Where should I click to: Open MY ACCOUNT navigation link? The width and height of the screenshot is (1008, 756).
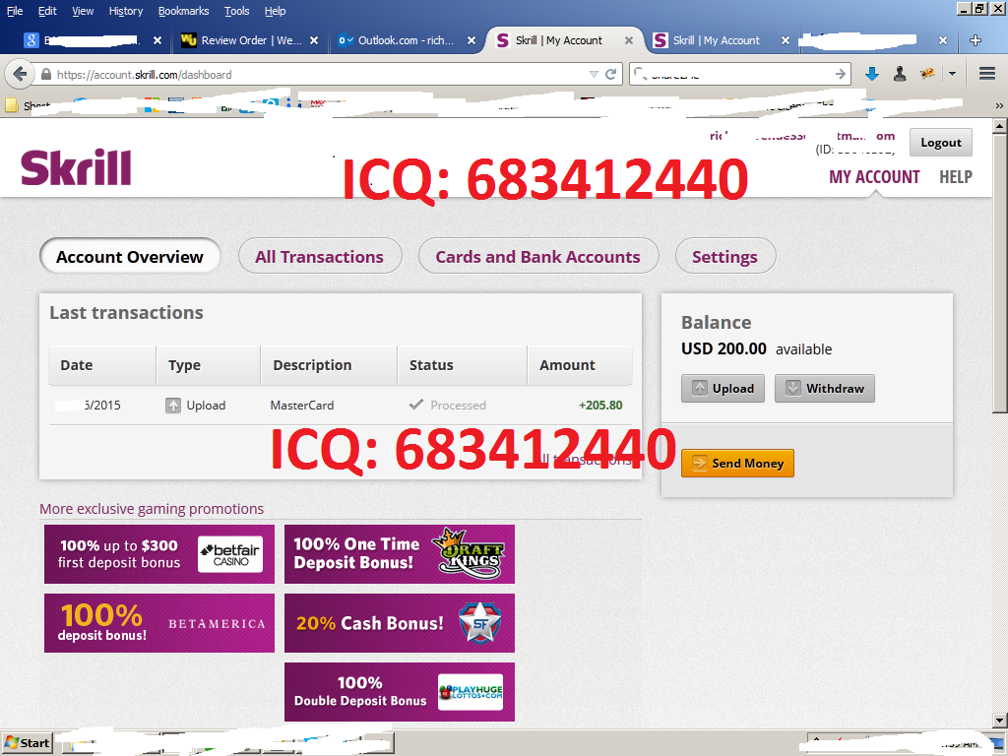874,177
